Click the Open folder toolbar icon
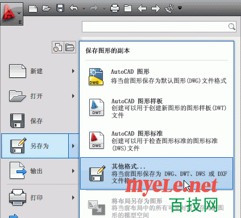This screenshot has width=241, height=218. tap(47, 9)
